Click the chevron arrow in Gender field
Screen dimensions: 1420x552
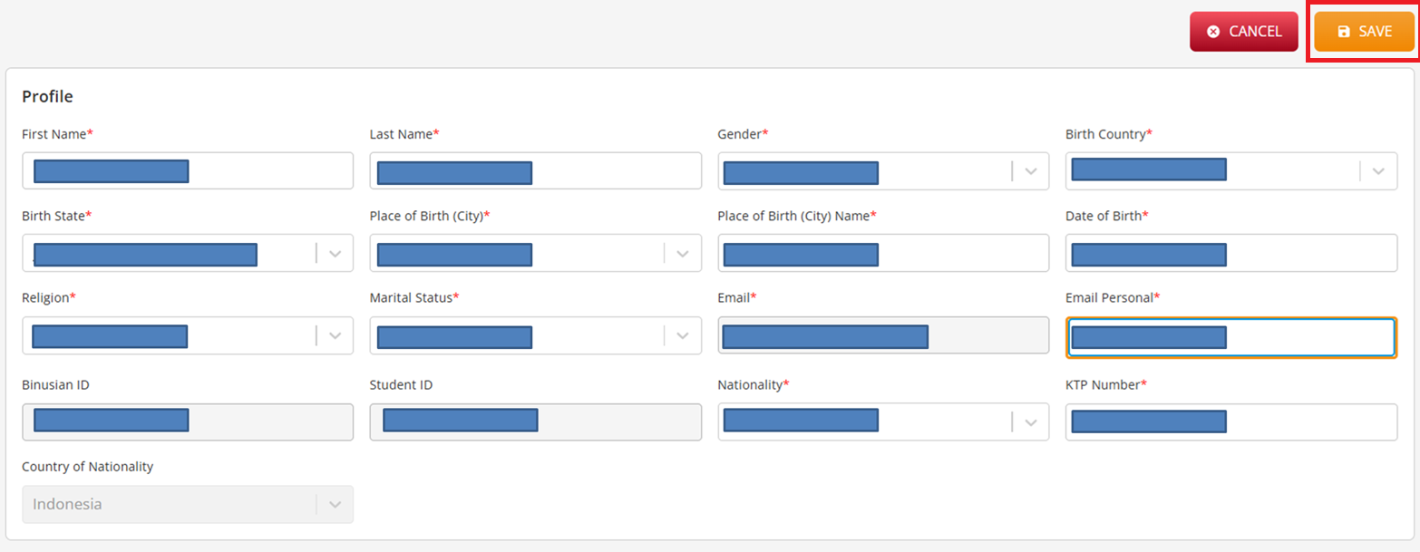[x=1031, y=171]
